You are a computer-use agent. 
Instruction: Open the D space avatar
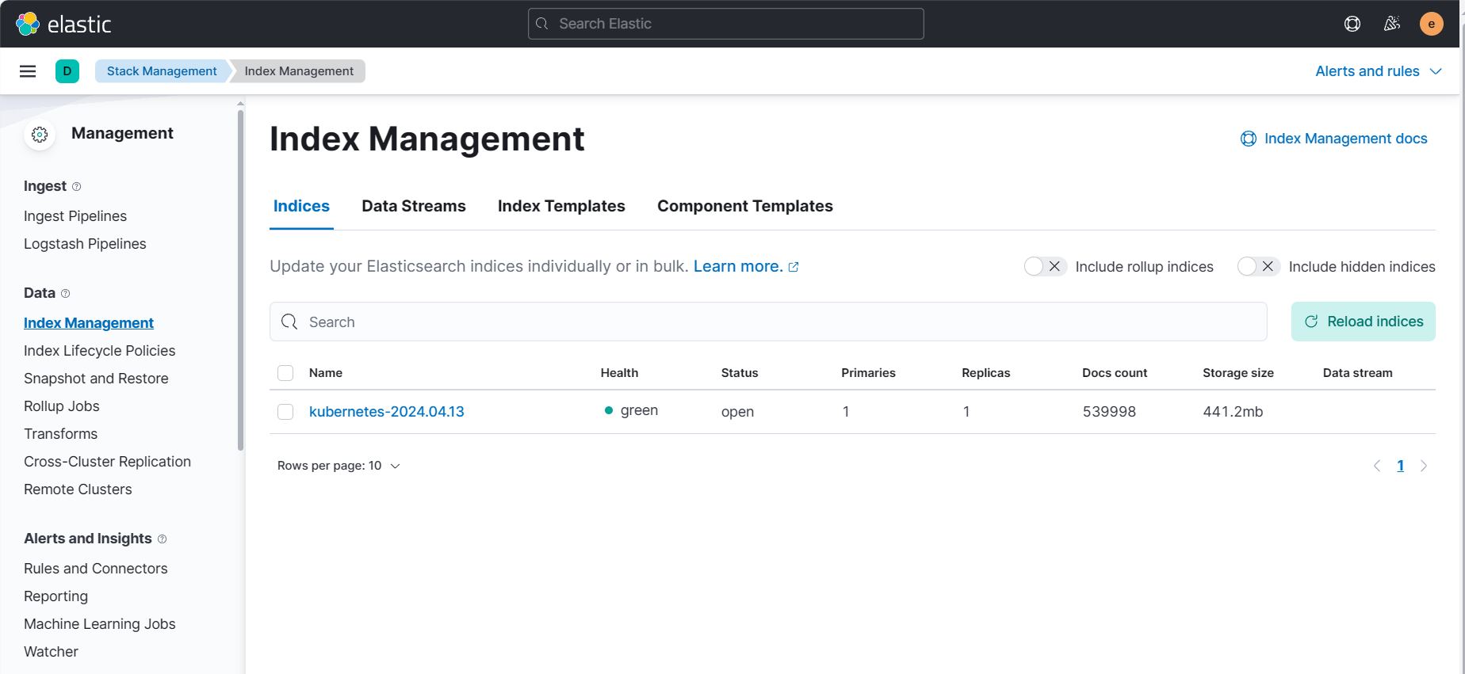[x=67, y=71]
